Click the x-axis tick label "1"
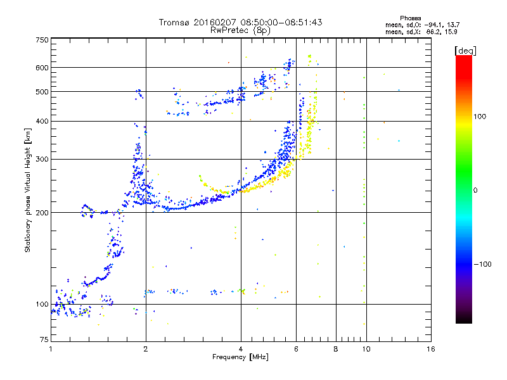The image size is (507, 380). [x=51, y=349]
